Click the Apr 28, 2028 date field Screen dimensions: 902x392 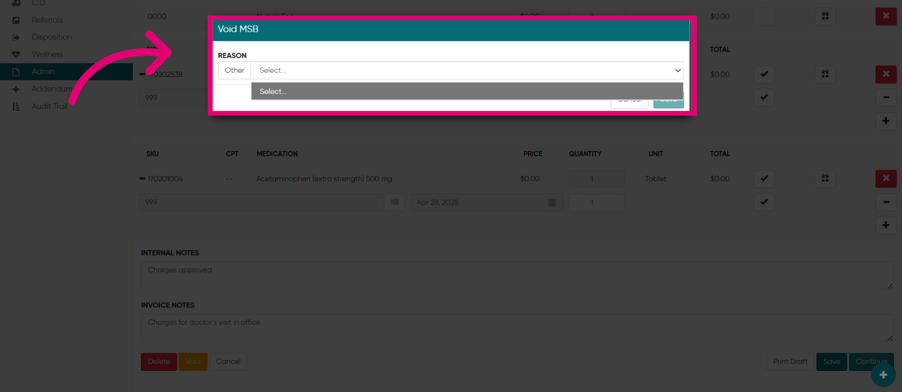(x=476, y=202)
